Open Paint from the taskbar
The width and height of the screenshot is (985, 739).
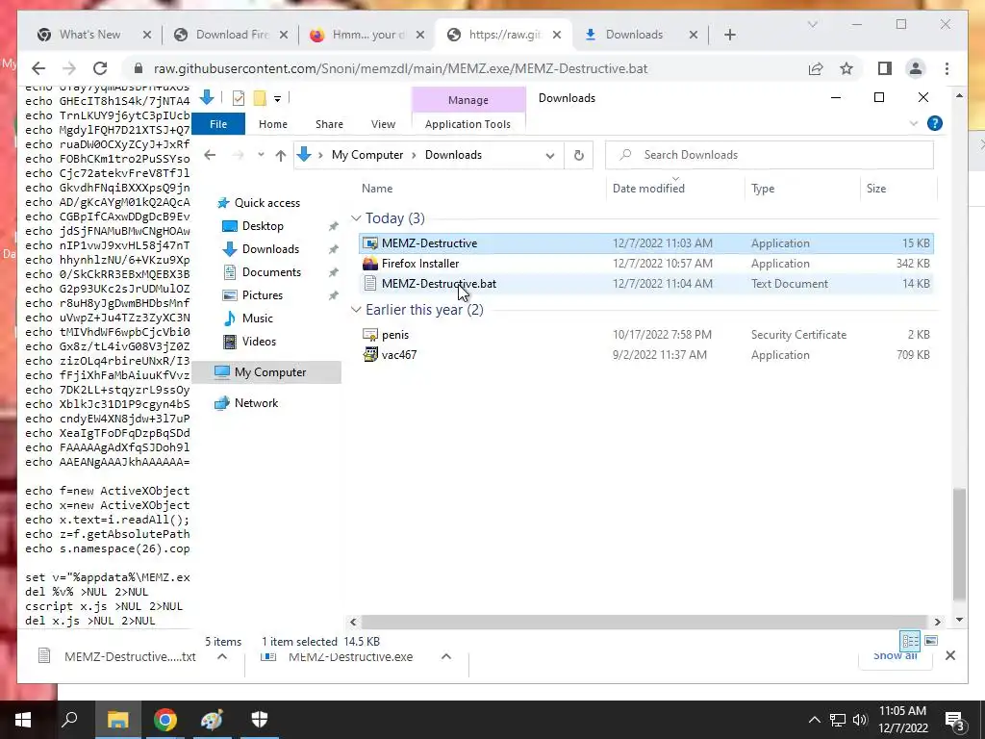(212, 720)
